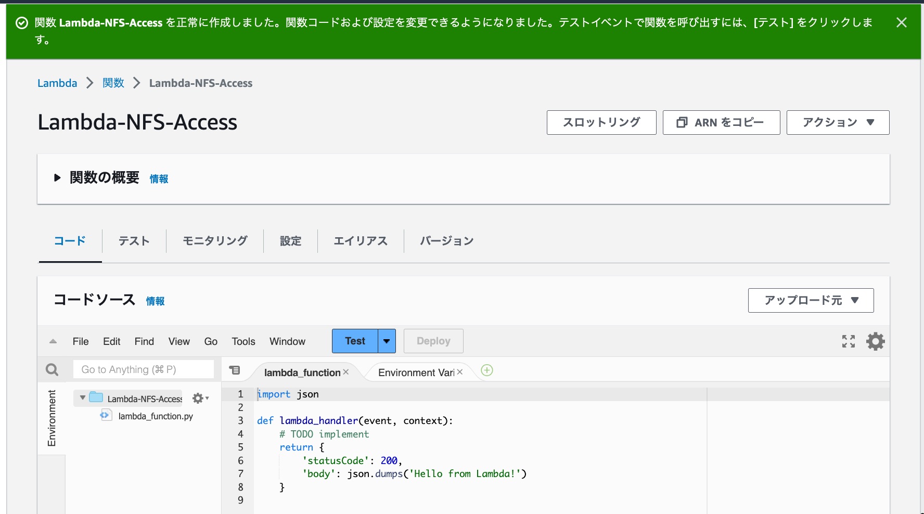Open the アクション dropdown
Viewport: 924px width, 514px height.
click(x=838, y=122)
